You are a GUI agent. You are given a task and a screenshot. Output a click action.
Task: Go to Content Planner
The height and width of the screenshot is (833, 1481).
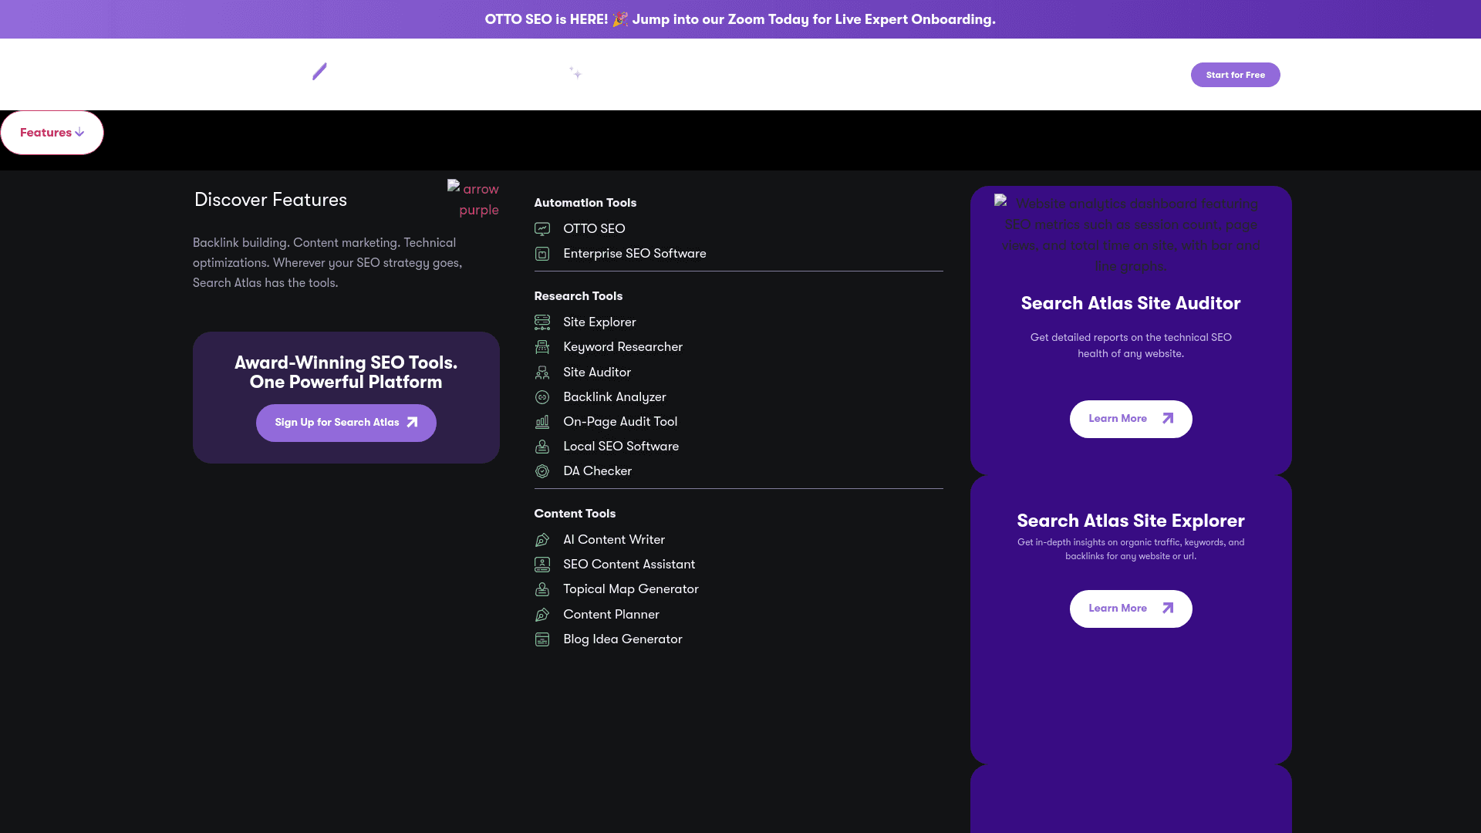coord(611,615)
